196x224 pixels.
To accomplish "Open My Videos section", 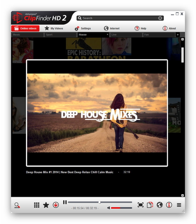I will pos(54,28).
